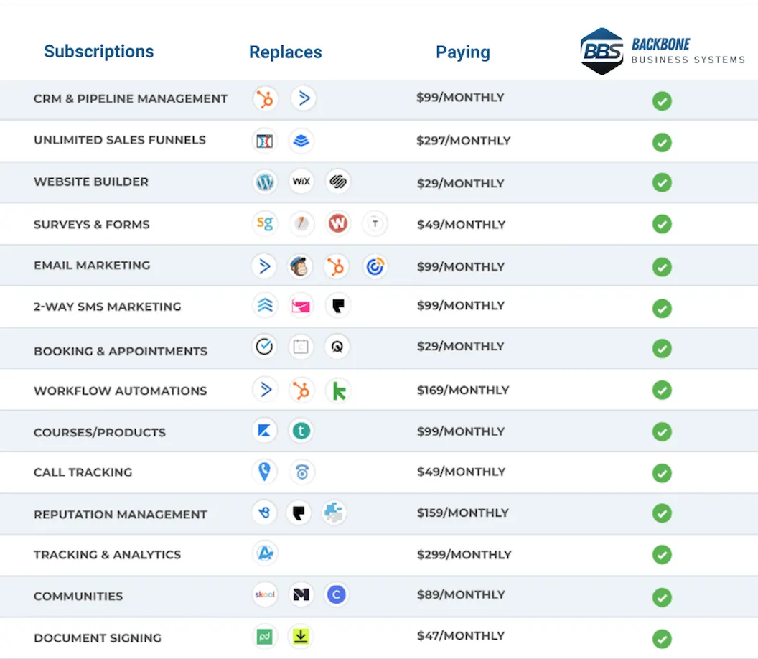Click the calendar icon in Booking & Appointments row
This screenshot has width=758, height=659.
(x=301, y=347)
